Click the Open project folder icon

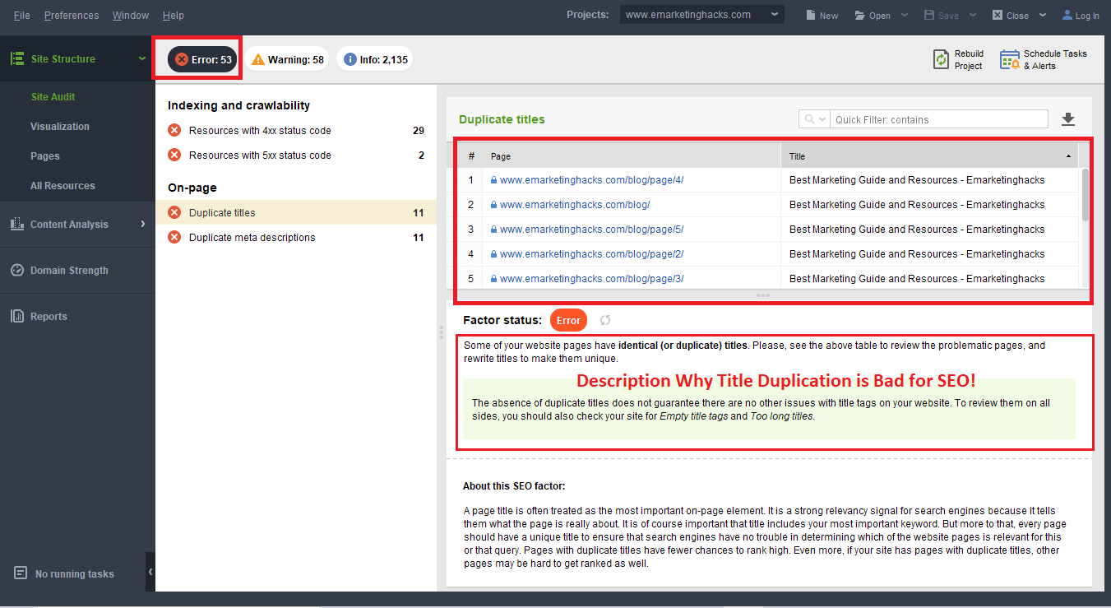coord(860,15)
